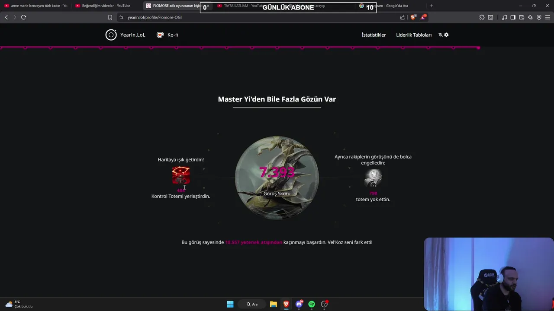Click the weather widget 'Çok bulutlu'
The width and height of the screenshot is (554, 311).
pyautogui.click(x=19, y=304)
